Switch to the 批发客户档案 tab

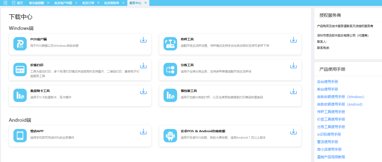click(63, 3)
